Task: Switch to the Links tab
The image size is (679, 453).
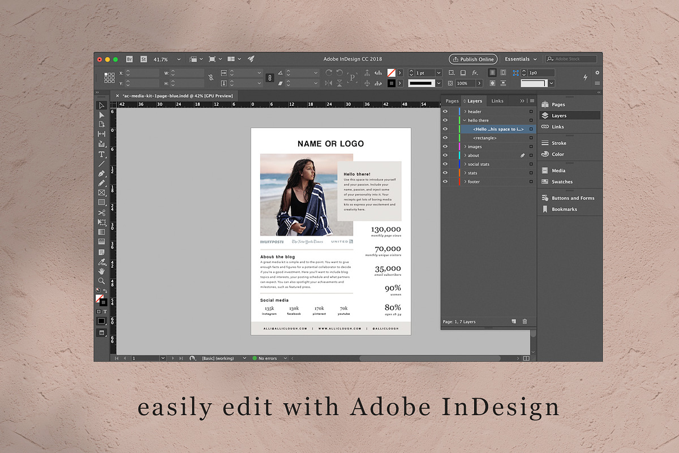Action: point(497,101)
